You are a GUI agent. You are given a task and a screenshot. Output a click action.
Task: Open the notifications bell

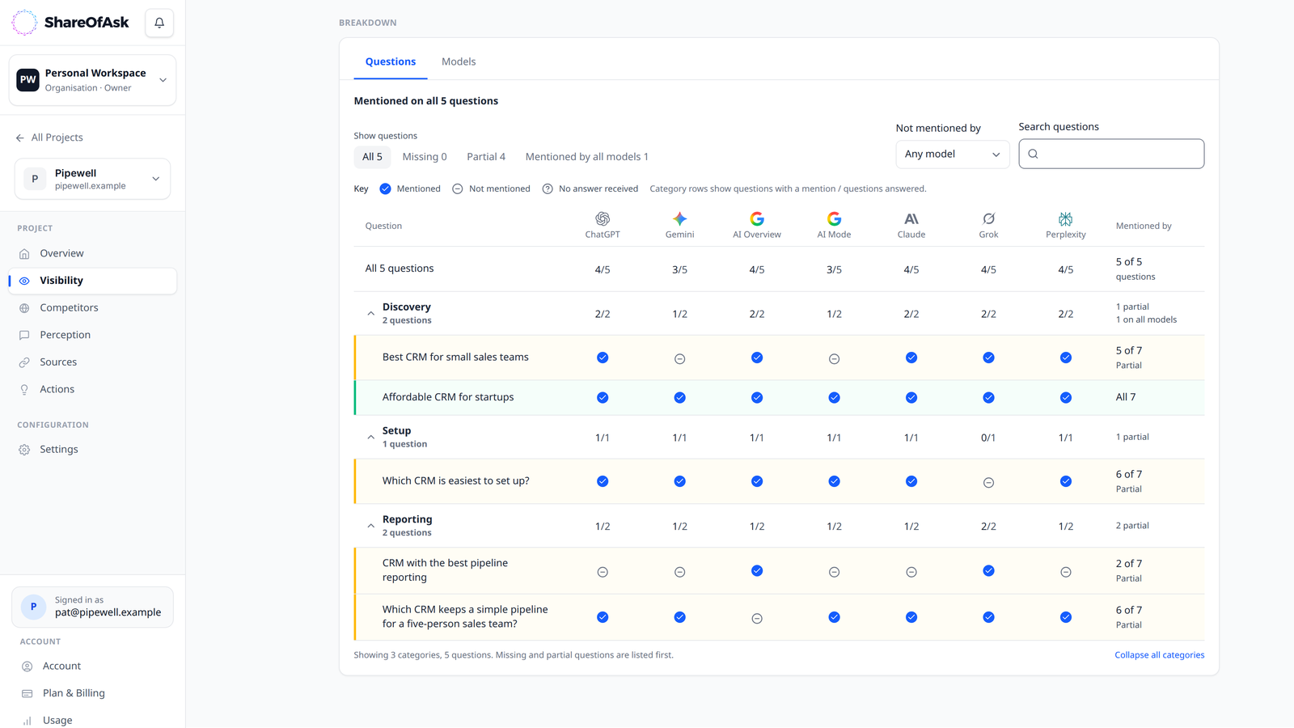(x=159, y=23)
